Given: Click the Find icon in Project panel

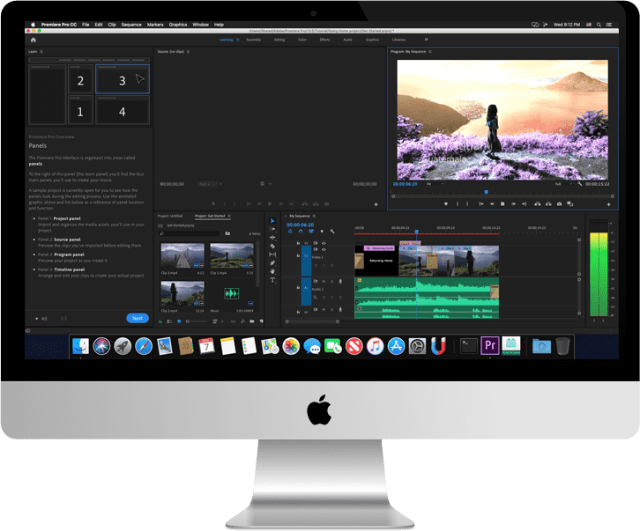Looking at the screenshot, I should point(242,321).
